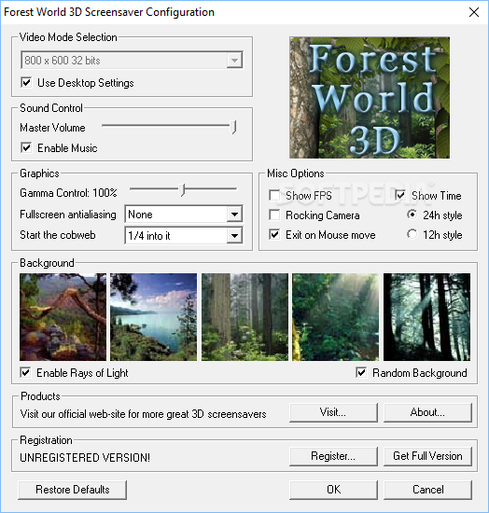Pick the rocky canyon tree background thumbnail
The width and height of the screenshot is (489, 513).
click(x=63, y=317)
